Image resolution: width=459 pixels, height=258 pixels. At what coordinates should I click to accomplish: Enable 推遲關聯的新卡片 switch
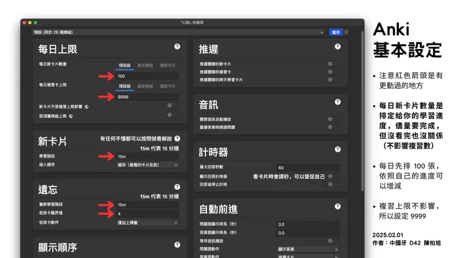click(x=333, y=63)
